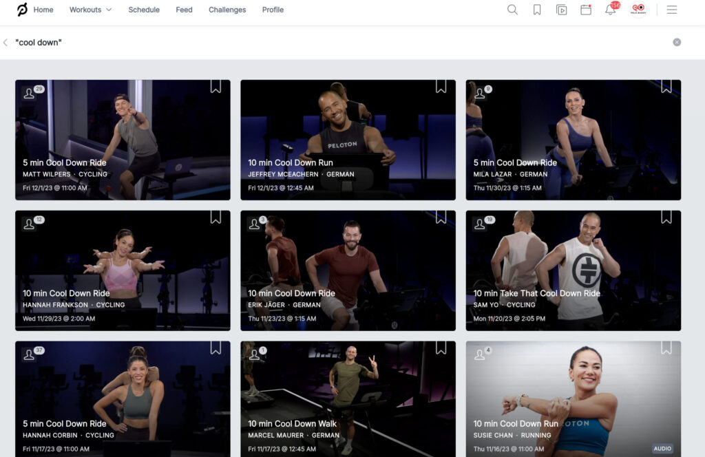View friends icon on Hannah Frankson ride
Image resolution: width=705 pixels, height=457 pixels.
pyautogui.click(x=29, y=224)
